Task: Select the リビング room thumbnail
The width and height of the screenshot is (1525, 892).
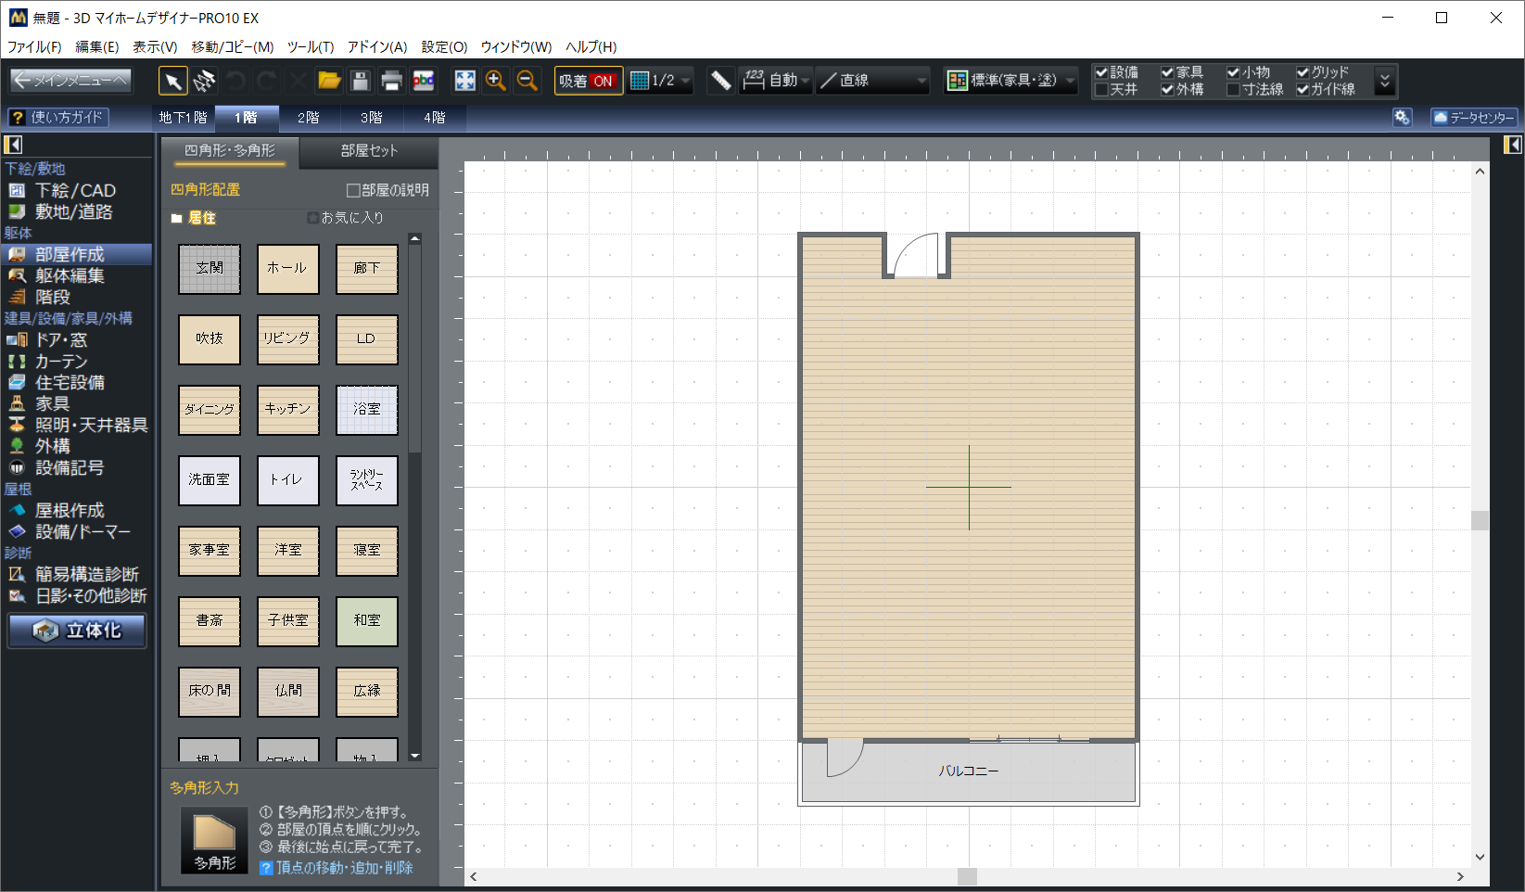Action: coord(287,339)
